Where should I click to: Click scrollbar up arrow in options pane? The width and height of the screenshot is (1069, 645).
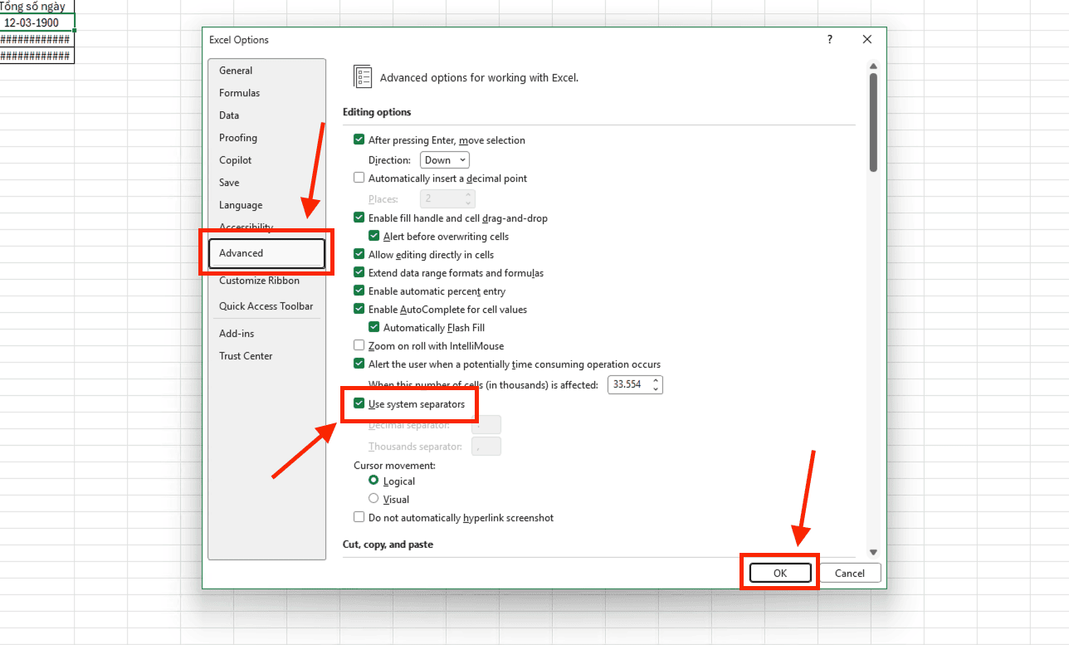coord(873,66)
